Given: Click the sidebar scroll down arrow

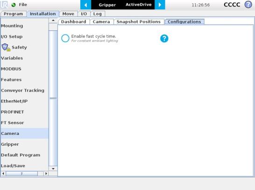Looking at the screenshot, I should click(x=53, y=169).
